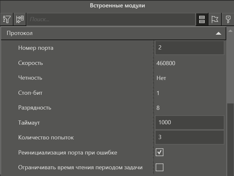Select the Скорость label
The width and height of the screenshot is (234, 176).
[30, 63]
